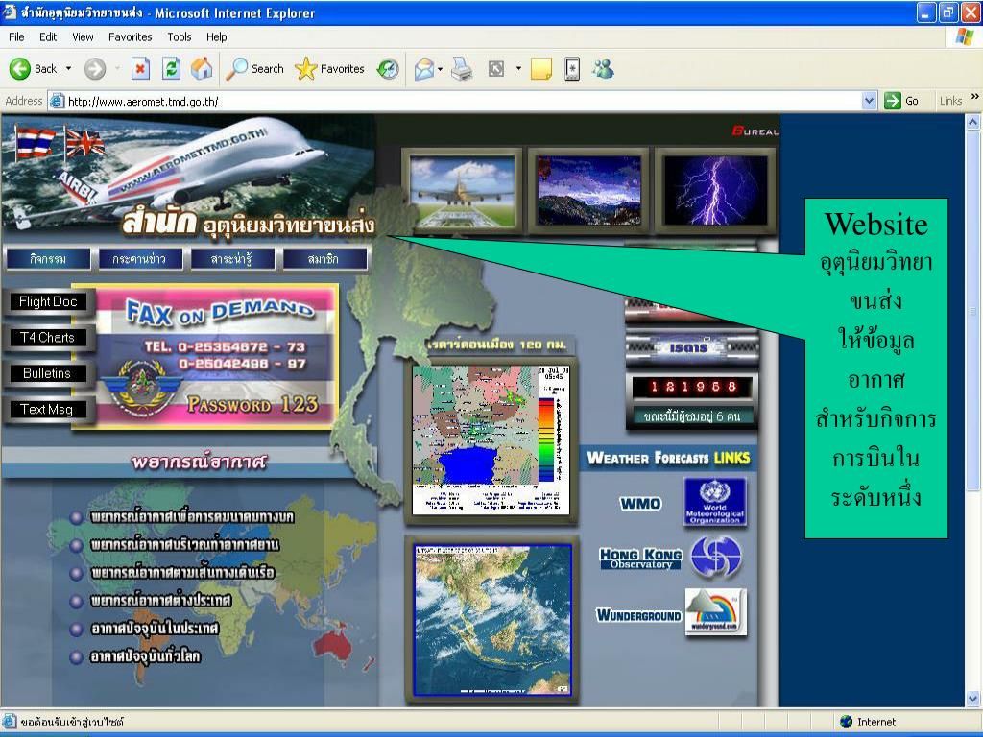
Task: Open the satellite cloud image
Action: point(492,620)
